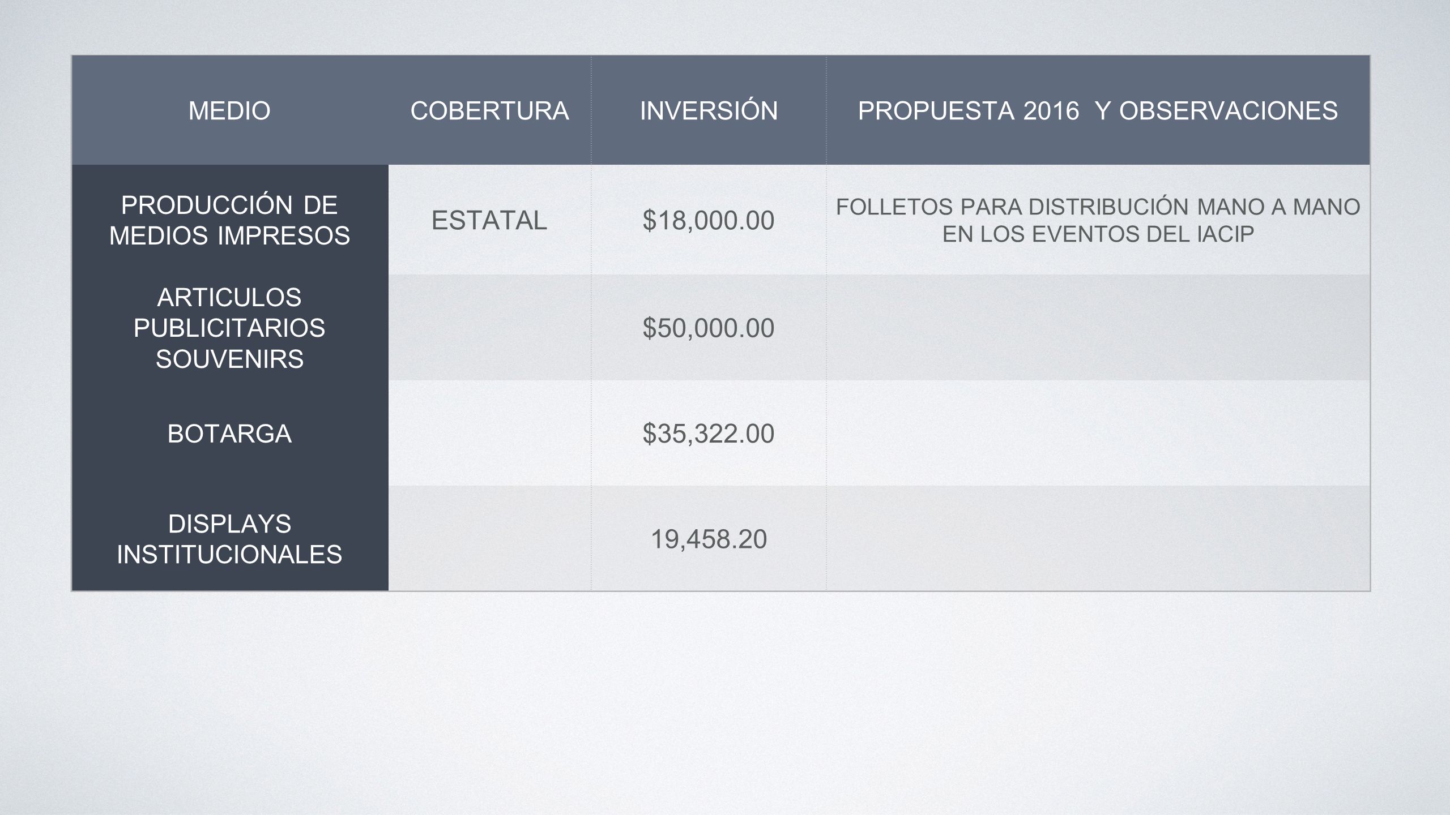Select the FOLLETOS PARA DISTRIBUCIÓN observations cell
Viewport: 1450px width, 815px height.
[1098, 220]
